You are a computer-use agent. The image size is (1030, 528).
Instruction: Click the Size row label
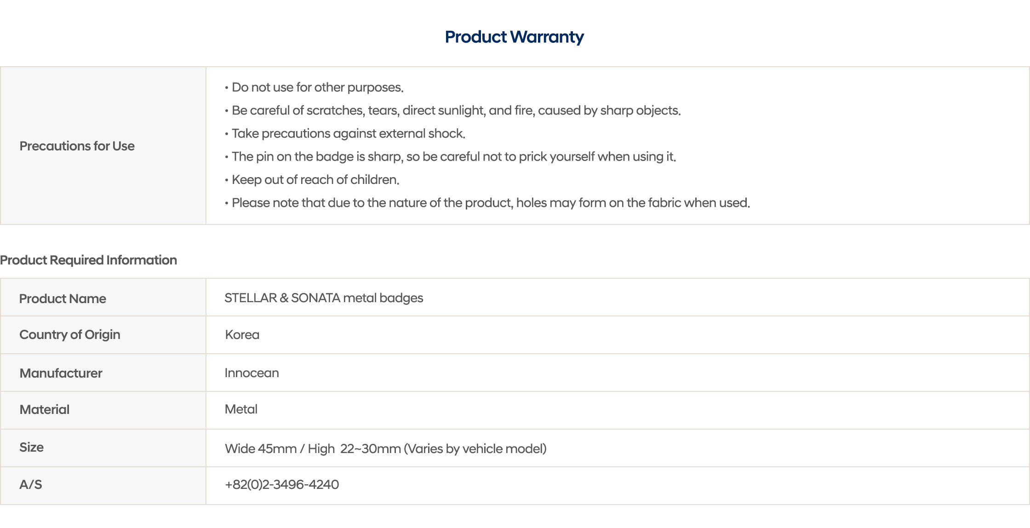(31, 447)
